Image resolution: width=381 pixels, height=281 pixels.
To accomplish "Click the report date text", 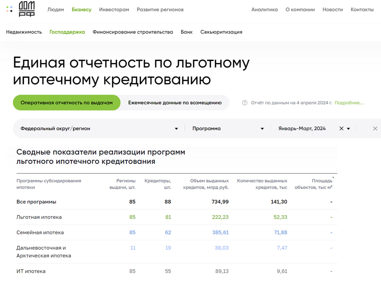I will 291,103.
